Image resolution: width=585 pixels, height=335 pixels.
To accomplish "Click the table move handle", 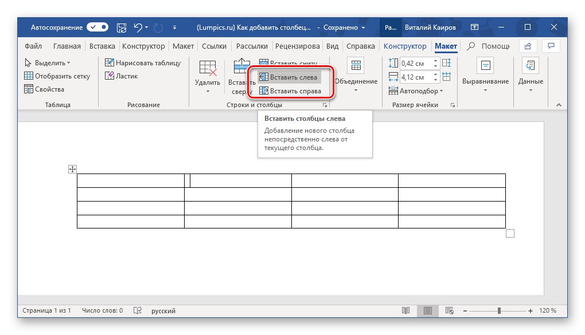I will point(73,169).
